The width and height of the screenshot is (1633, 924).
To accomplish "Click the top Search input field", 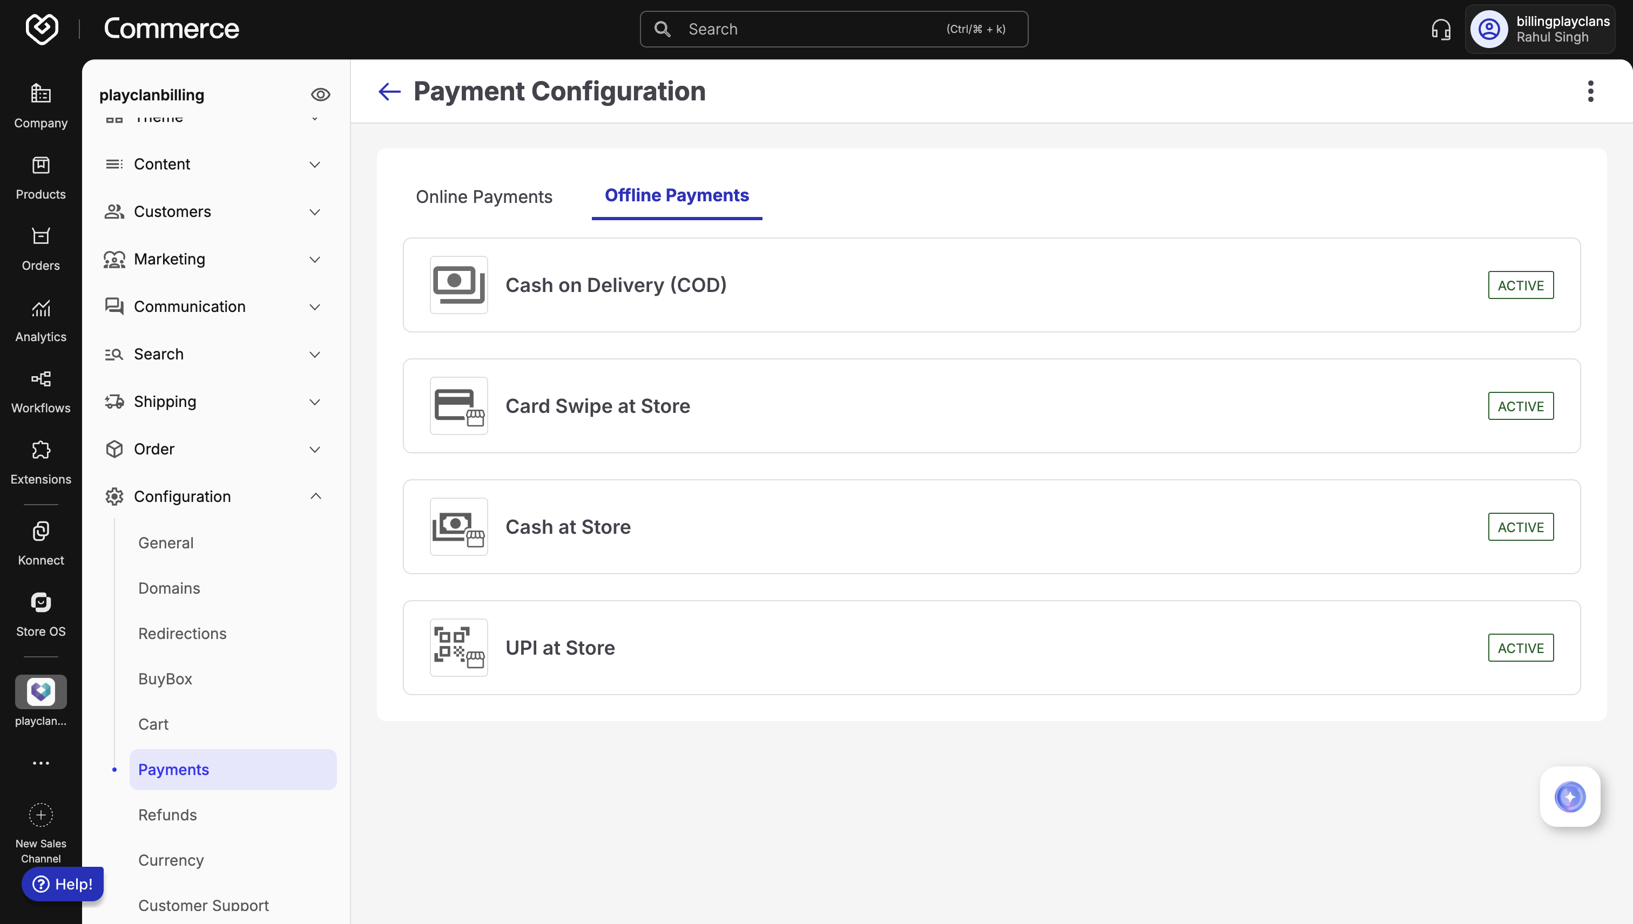I will (x=833, y=29).
